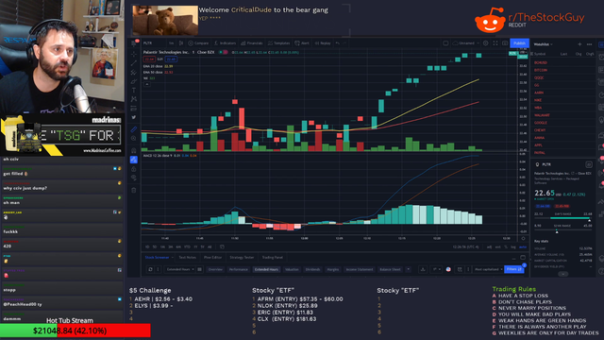The width and height of the screenshot is (604, 340).
Task: Toggle the ext extended hours option
Action: (498, 247)
